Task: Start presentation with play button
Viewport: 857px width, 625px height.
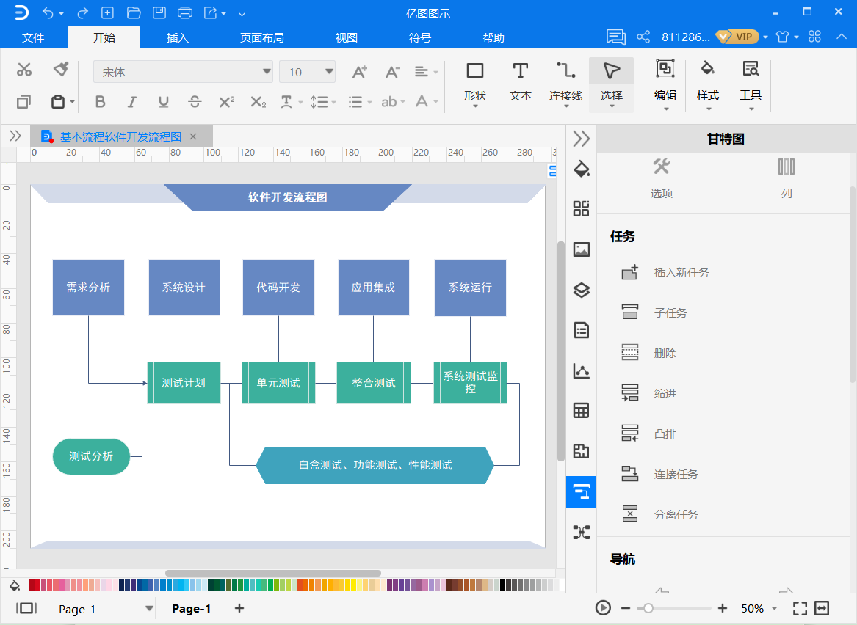Action: [603, 607]
